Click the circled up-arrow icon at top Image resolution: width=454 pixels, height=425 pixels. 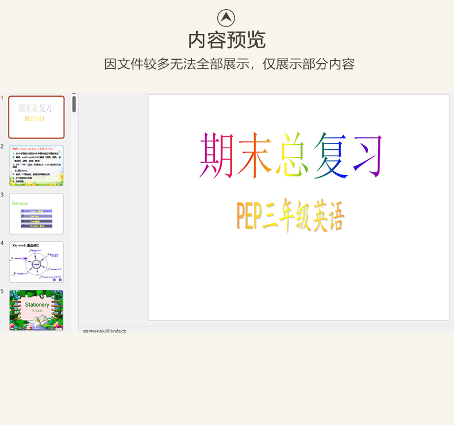click(x=226, y=18)
